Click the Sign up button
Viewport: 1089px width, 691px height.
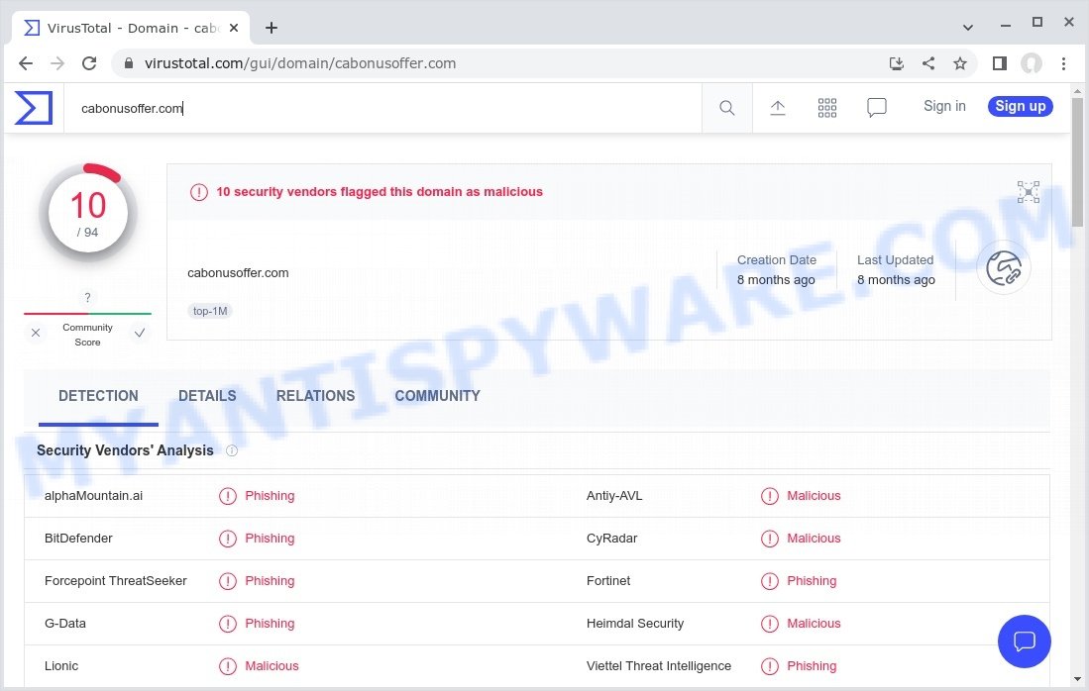click(x=1021, y=106)
